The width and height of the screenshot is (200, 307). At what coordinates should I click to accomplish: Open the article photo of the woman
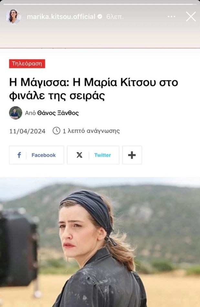pos(100,242)
